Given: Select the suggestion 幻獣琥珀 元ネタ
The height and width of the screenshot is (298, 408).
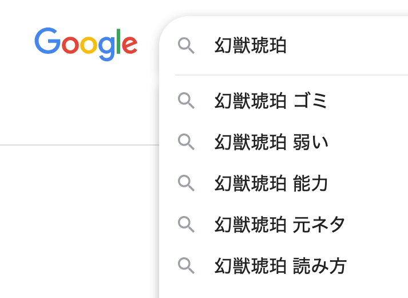Looking at the screenshot, I should [279, 224].
